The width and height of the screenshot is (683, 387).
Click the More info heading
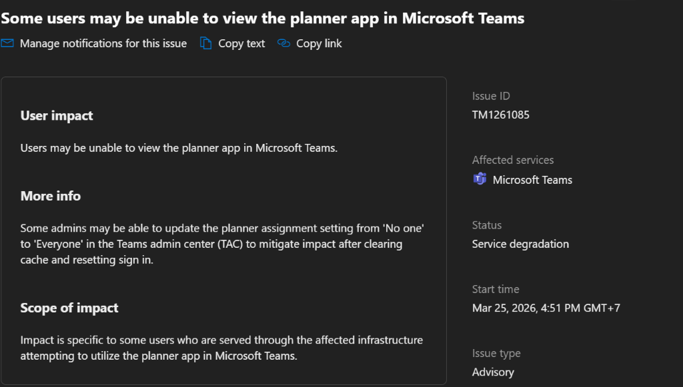[51, 196]
